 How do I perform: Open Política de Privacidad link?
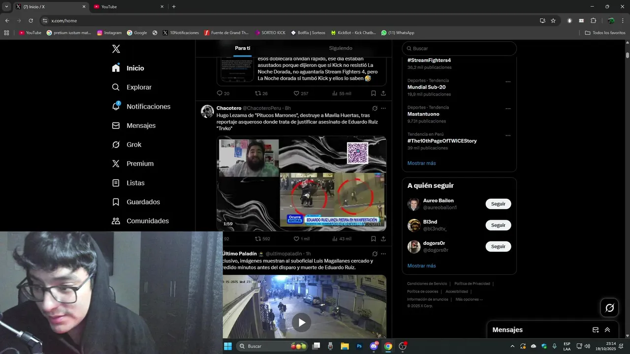472,284
